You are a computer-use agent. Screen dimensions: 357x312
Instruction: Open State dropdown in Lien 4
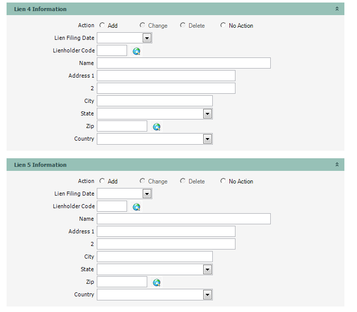click(207, 114)
